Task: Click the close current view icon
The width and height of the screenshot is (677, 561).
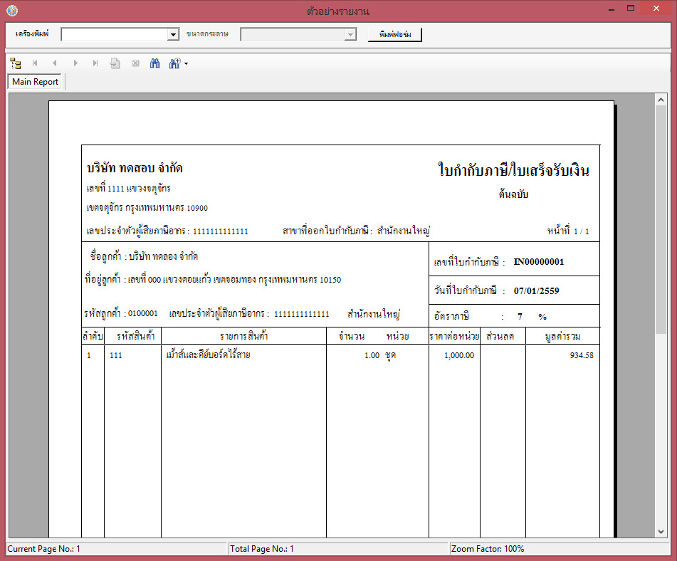Action: 135,63
